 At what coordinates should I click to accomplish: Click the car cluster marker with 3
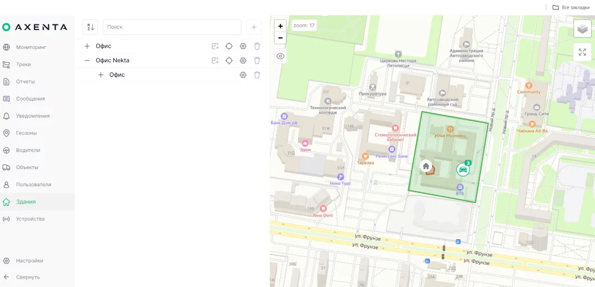463,169
